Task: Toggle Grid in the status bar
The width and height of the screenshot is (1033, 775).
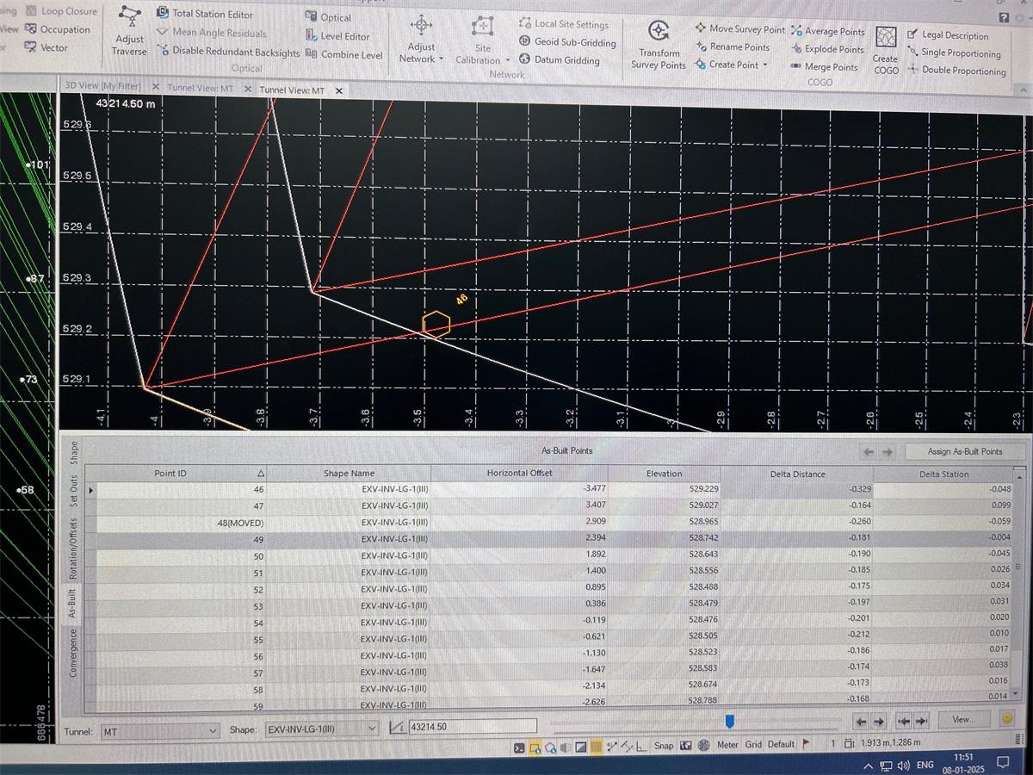Action: (753, 745)
